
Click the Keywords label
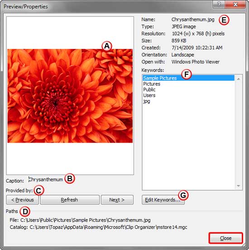[x=153, y=70]
